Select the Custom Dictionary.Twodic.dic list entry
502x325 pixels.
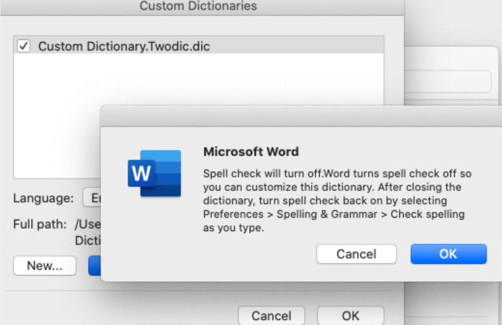tap(198, 45)
